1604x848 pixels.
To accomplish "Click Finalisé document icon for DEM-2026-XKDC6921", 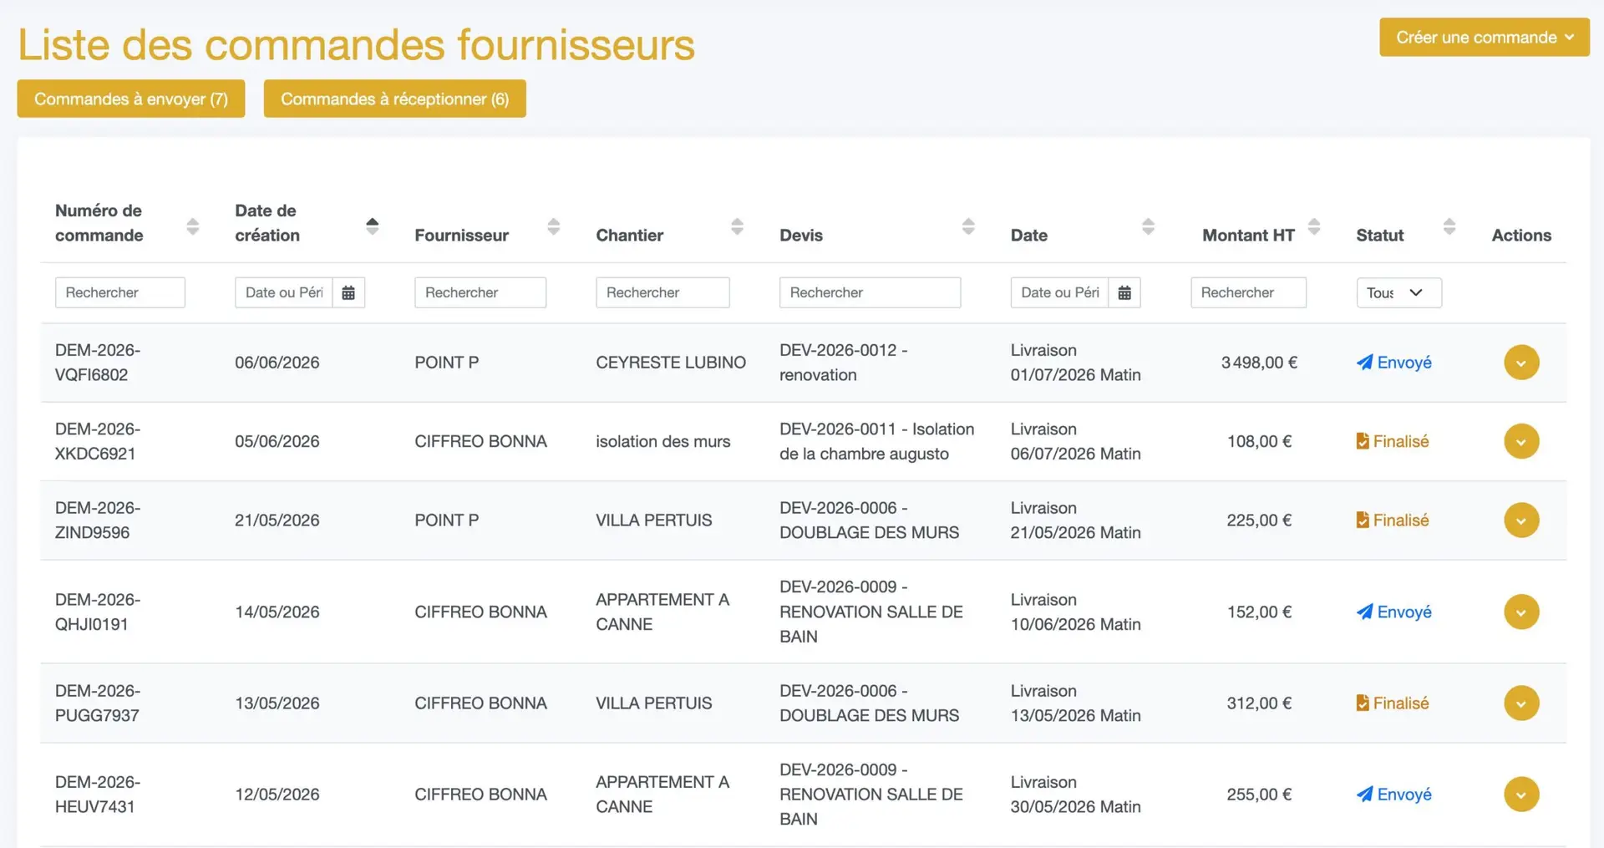I will [1363, 441].
